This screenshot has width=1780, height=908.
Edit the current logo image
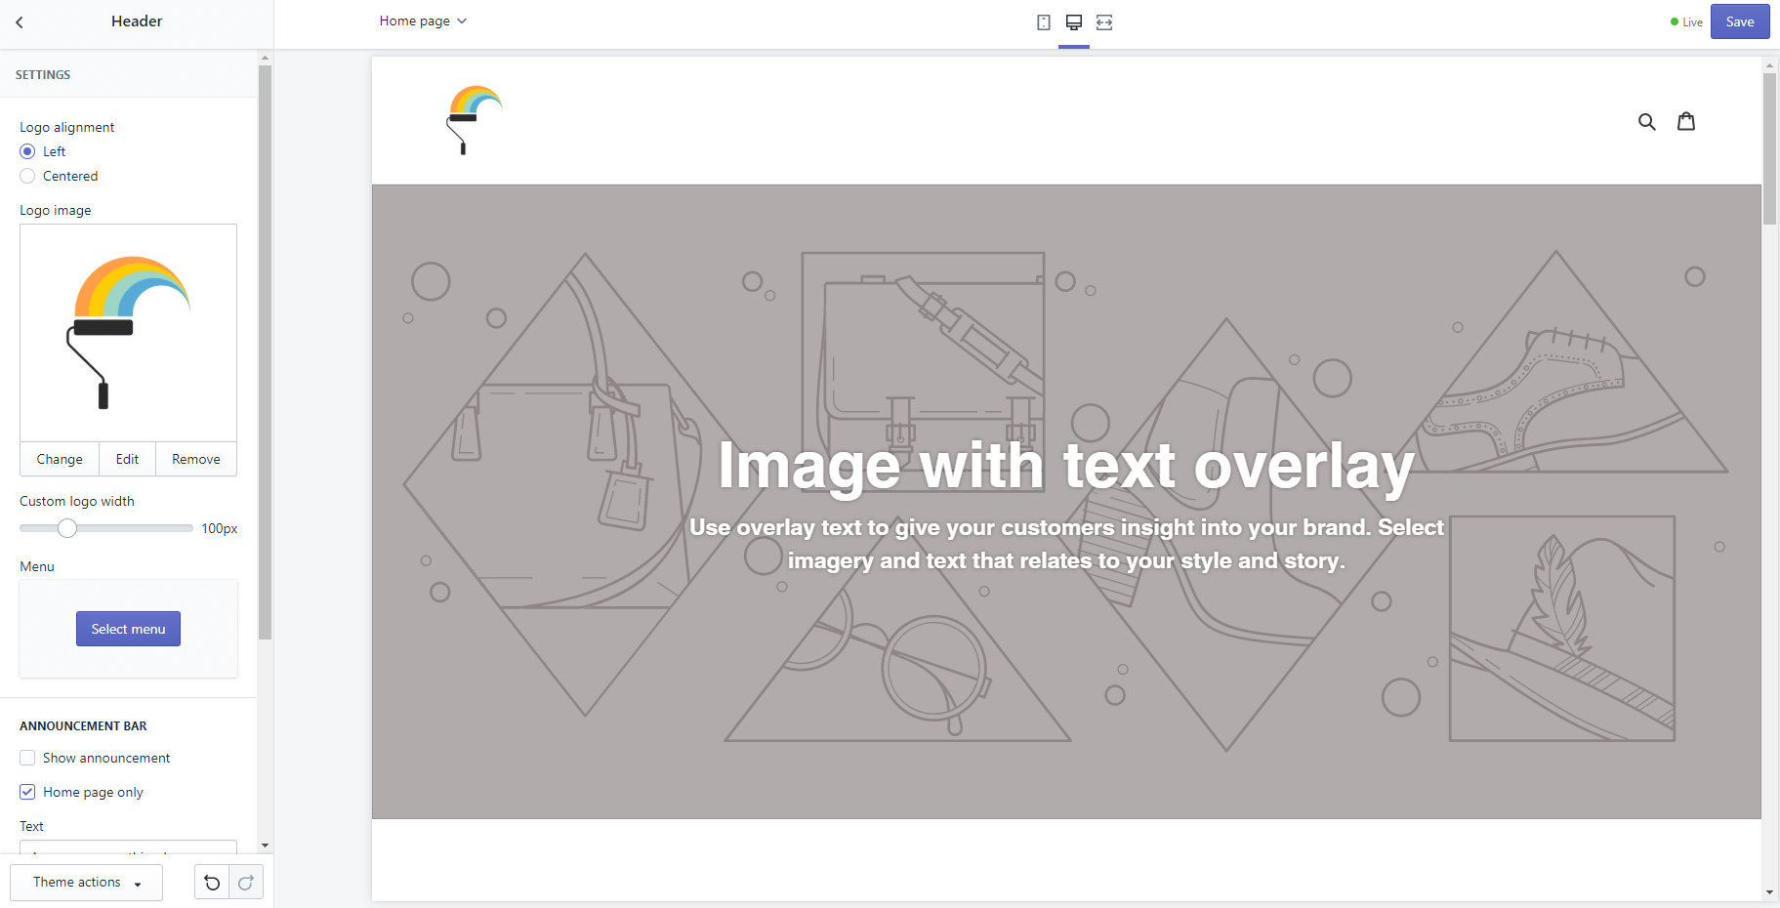coord(127,458)
